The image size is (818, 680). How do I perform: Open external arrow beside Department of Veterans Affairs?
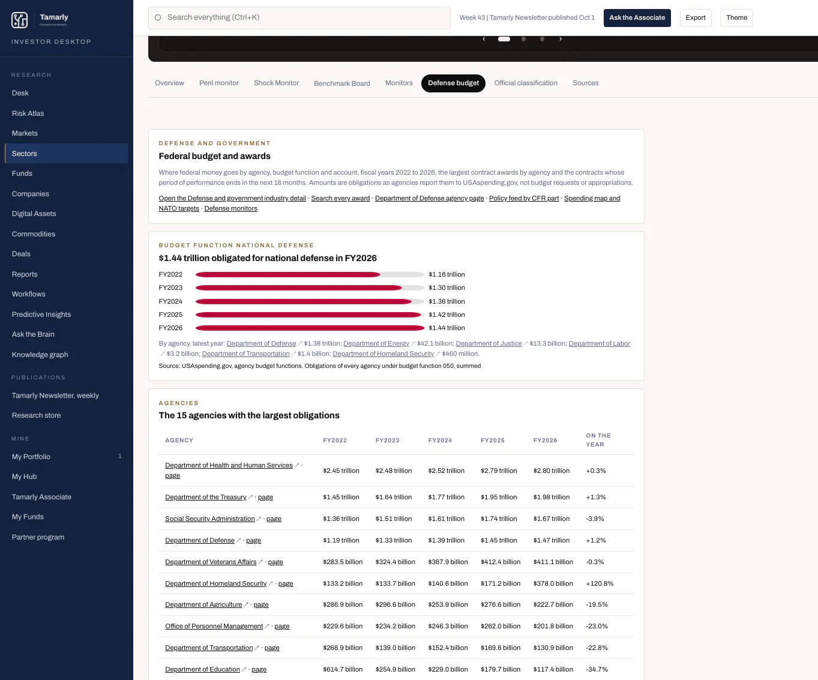coord(260,562)
